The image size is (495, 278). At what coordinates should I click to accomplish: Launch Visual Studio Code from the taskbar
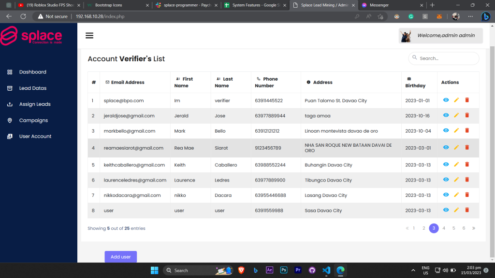(x=326, y=270)
